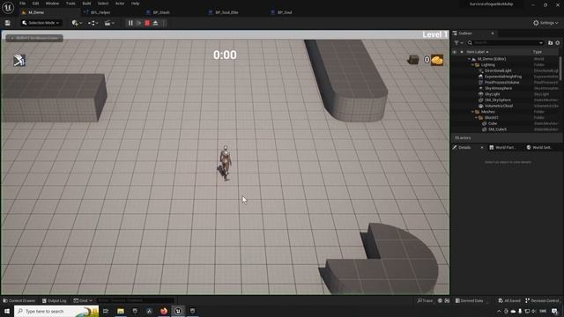Image resolution: width=564 pixels, height=317 pixels.
Task: Click the frame skip button beside pause
Action: pyautogui.click(x=139, y=23)
